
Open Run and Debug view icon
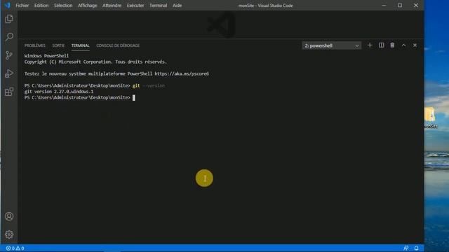coord(9,73)
